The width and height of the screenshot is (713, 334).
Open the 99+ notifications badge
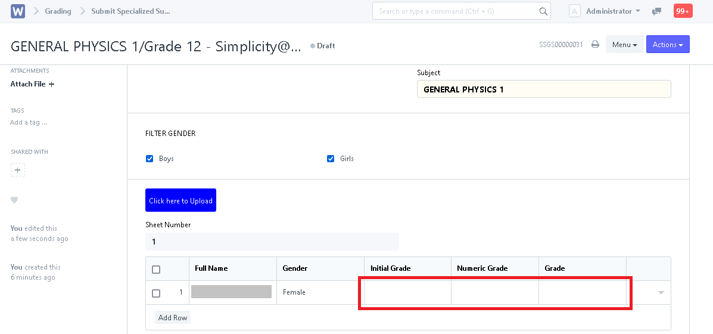pos(683,11)
